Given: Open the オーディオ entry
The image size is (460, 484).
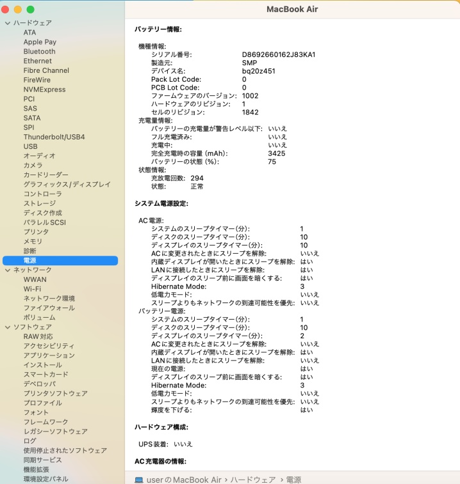Looking at the screenshot, I should pyautogui.click(x=39, y=156).
